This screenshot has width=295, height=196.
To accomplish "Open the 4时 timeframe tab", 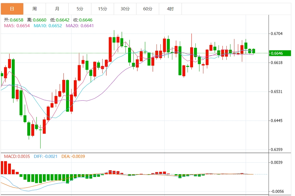I will [170, 9].
